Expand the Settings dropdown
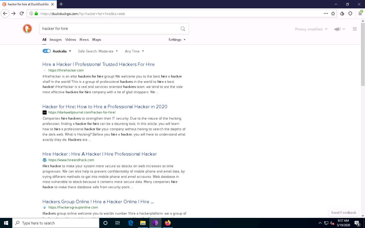This screenshot has height=228, width=365. click(177, 40)
